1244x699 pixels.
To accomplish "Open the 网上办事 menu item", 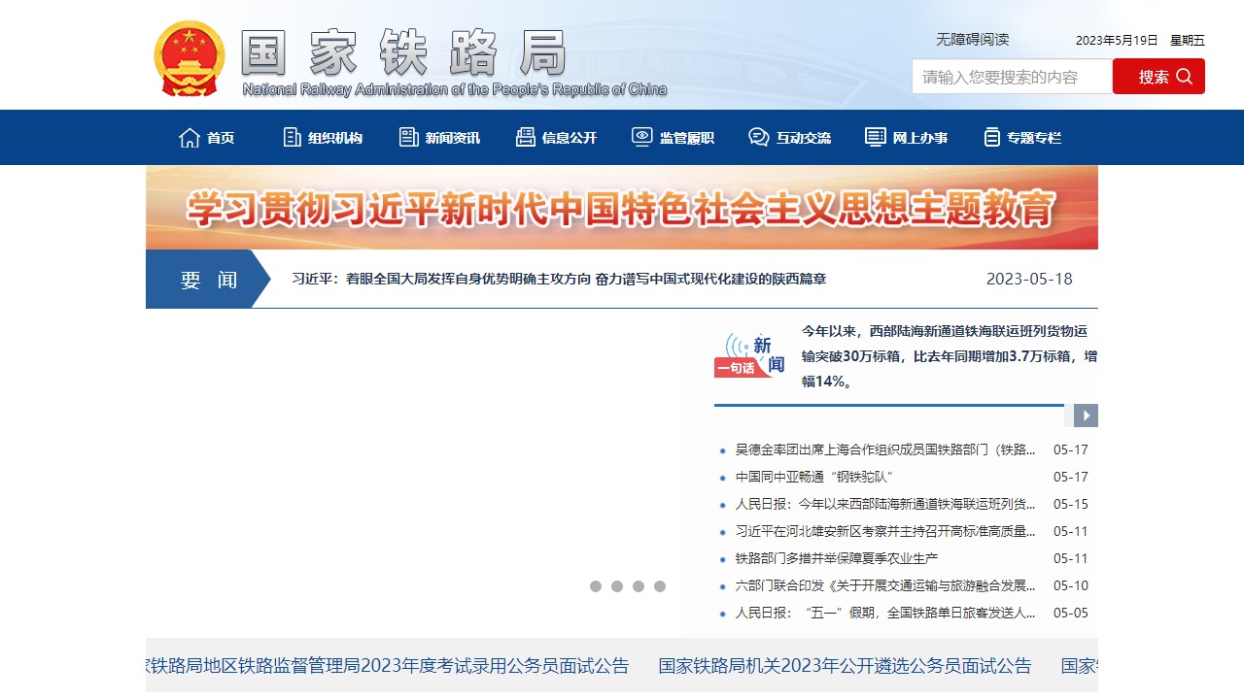I will tap(919, 138).
